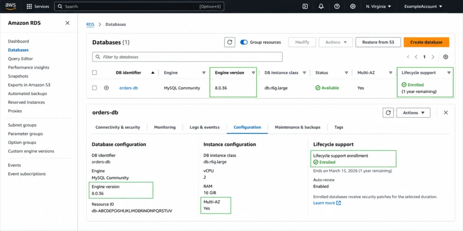
Task: Open the Multi-AZ column filter arrow
Action: pos(391,73)
